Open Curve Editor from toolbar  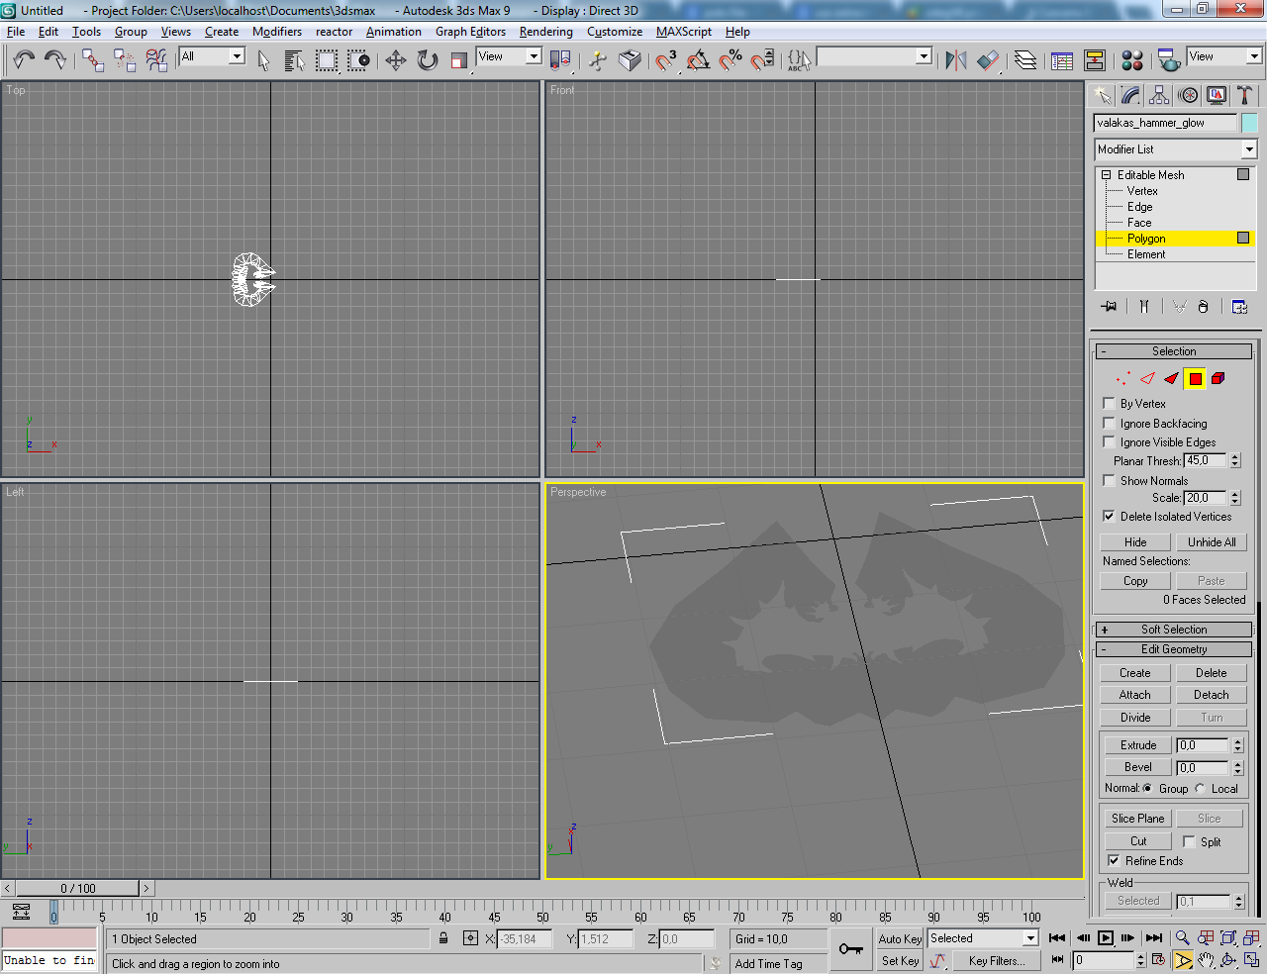coord(1062,60)
